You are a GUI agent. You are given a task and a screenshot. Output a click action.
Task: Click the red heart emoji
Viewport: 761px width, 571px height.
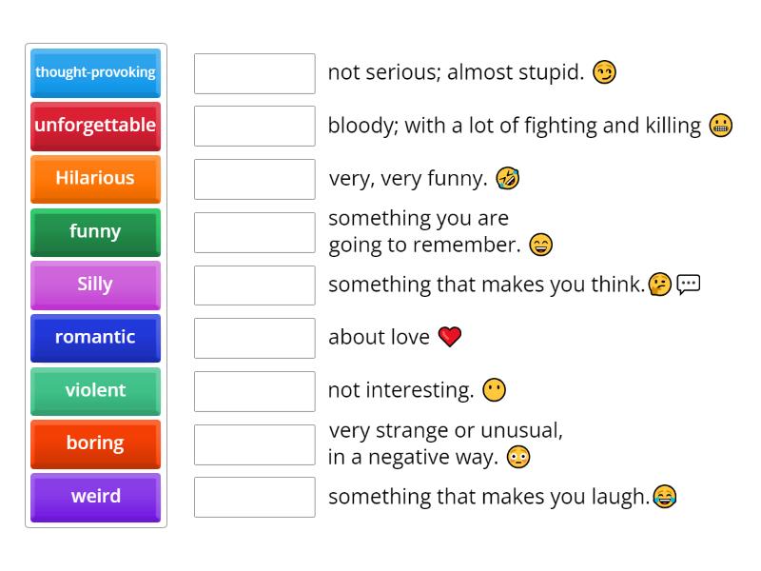pyautogui.click(x=449, y=337)
